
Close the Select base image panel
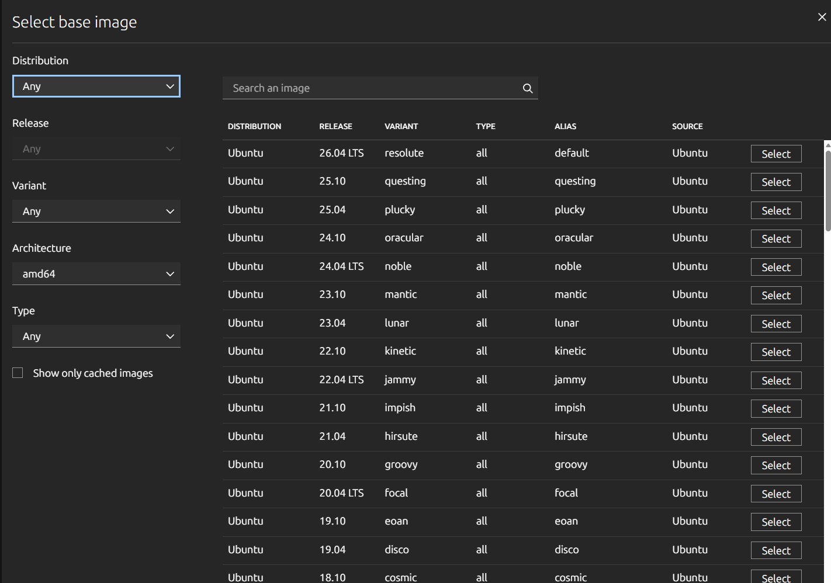pos(822,17)
